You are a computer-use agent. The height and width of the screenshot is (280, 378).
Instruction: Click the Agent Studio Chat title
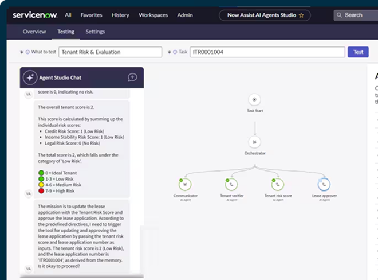click(x=60, y=77)
